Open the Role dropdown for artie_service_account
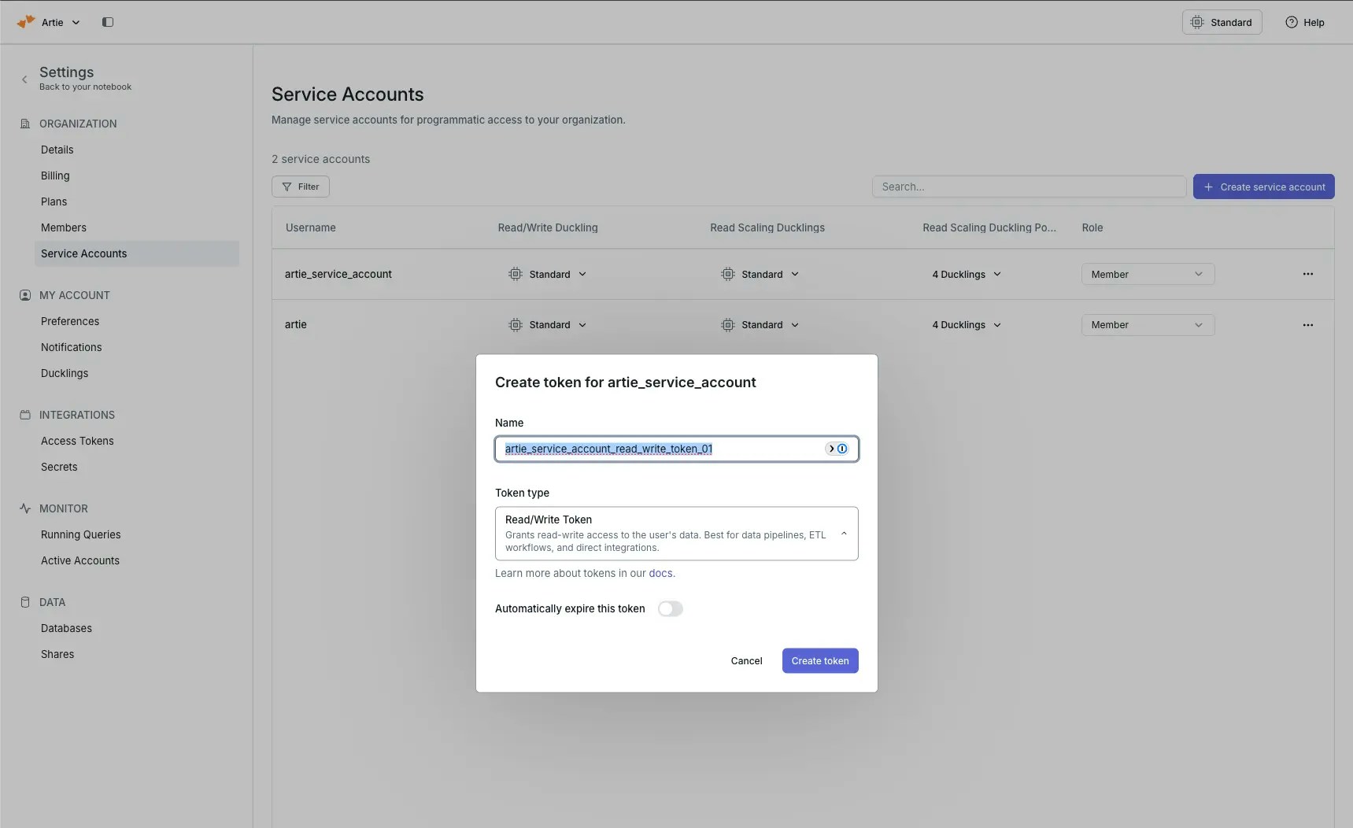1353x828 pixels. [1148, 274]
